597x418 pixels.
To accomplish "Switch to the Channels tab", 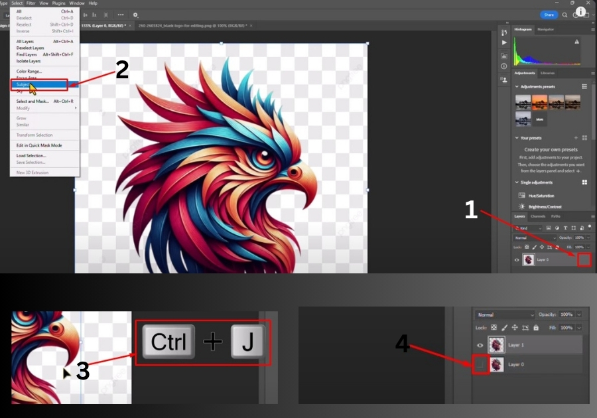I will 538,216.
